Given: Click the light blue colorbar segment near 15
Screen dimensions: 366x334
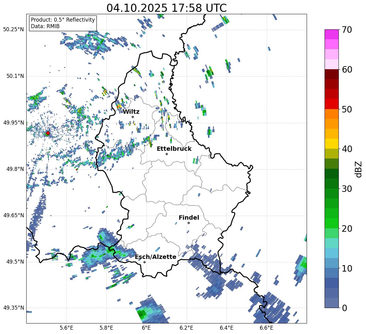Looking at the screenshot, I should (331, 253).
